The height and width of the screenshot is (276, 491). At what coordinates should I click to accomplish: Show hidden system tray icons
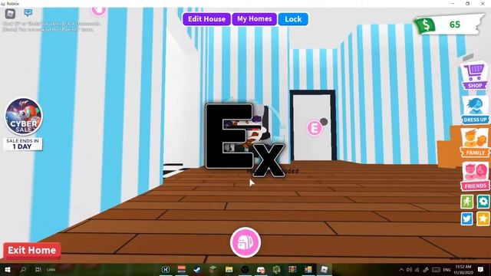(401, 269)
